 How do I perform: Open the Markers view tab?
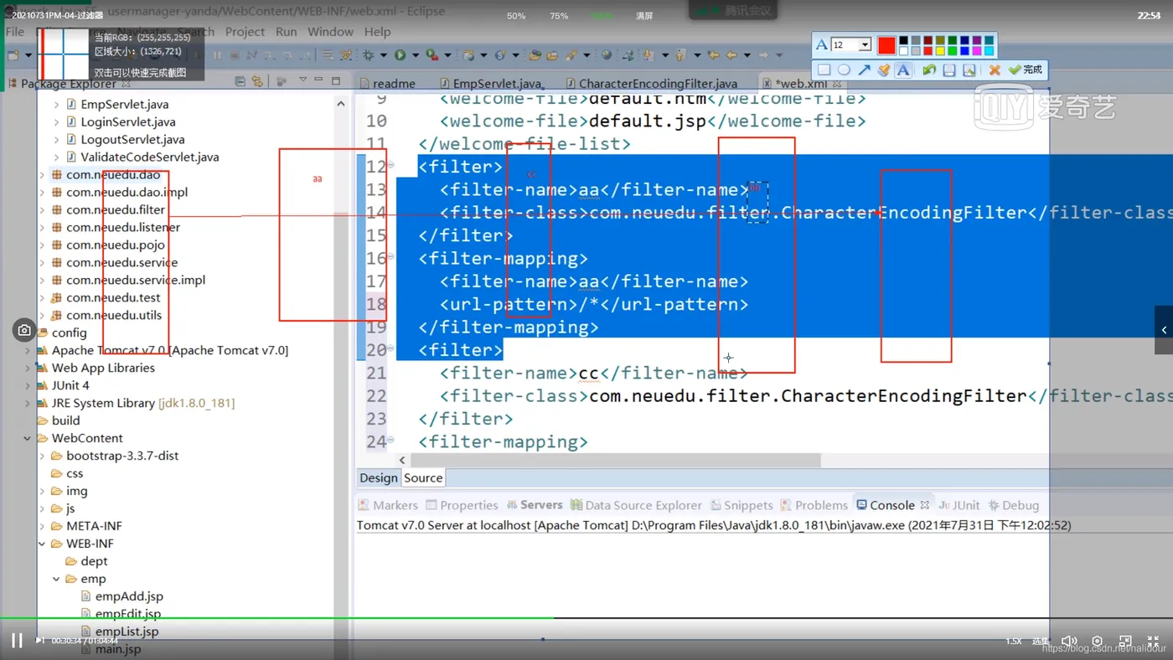pos(388,505)
